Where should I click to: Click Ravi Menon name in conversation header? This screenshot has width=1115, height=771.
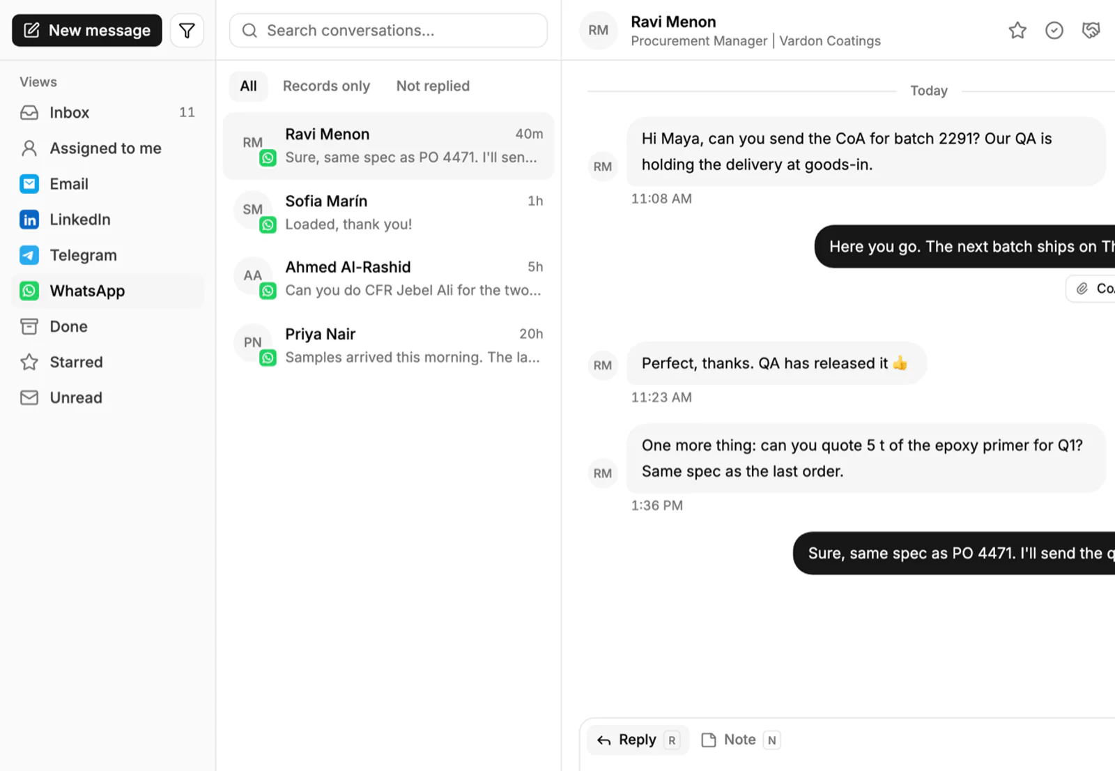point(673,22)
